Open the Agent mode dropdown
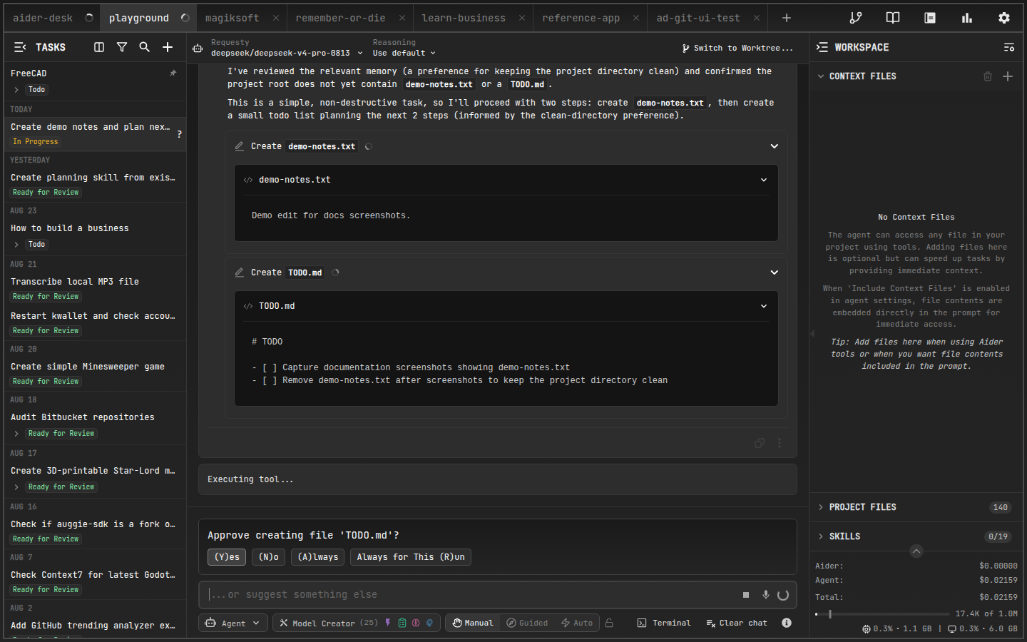The height and width of the screenshot is (642, 1027). pyautogui.click(x=233, y=623)
